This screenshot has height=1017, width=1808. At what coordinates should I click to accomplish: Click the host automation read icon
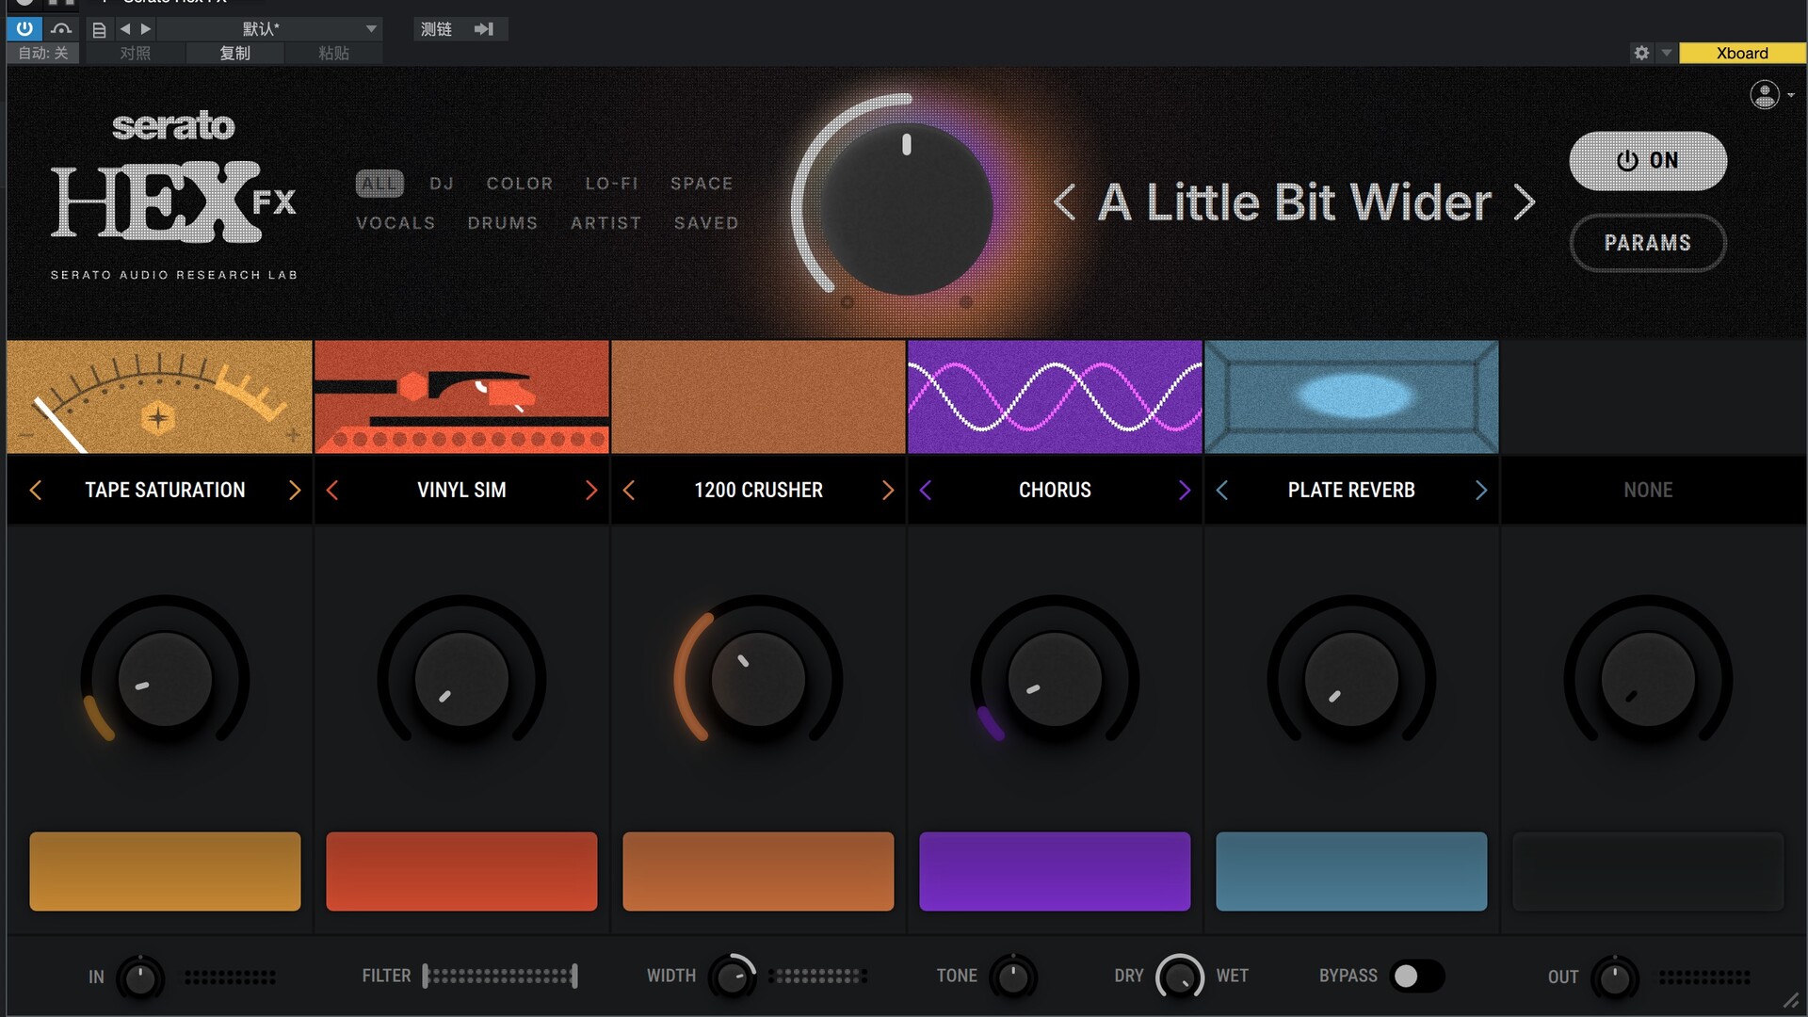(x=61, y=29)
